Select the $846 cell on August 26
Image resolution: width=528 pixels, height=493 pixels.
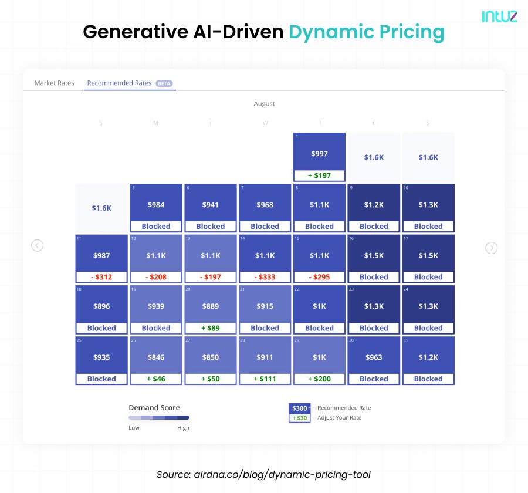pos(155,357)
